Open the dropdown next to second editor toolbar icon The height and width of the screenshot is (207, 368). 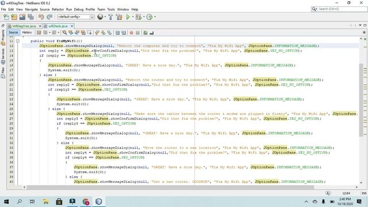click(49, 33)
